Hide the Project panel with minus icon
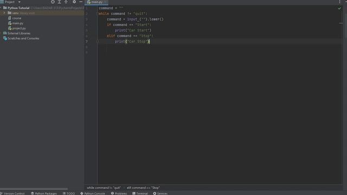The image size is (347, 195). coord(81,2)
